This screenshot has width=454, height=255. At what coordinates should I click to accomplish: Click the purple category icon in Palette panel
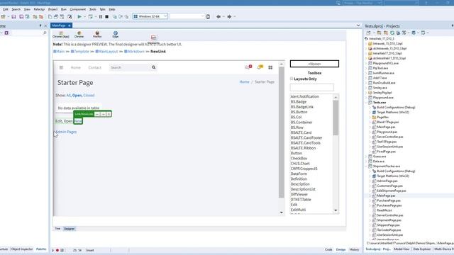click(x=6, y=33)
